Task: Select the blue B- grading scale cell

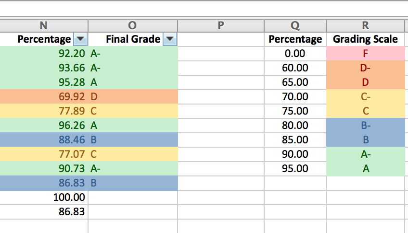Action: point(365,126)
